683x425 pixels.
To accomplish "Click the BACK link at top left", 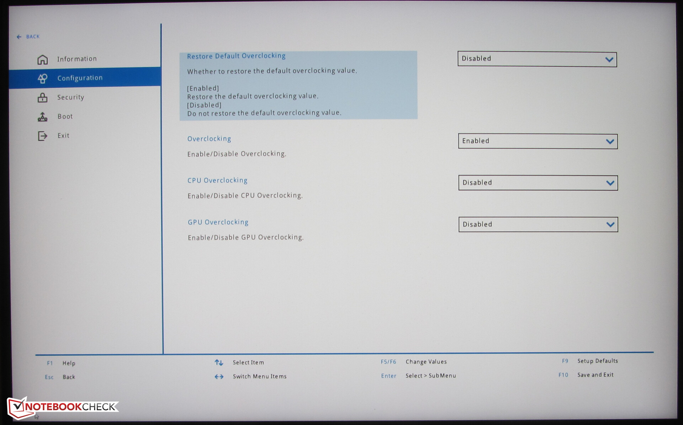I will point(32,37).
